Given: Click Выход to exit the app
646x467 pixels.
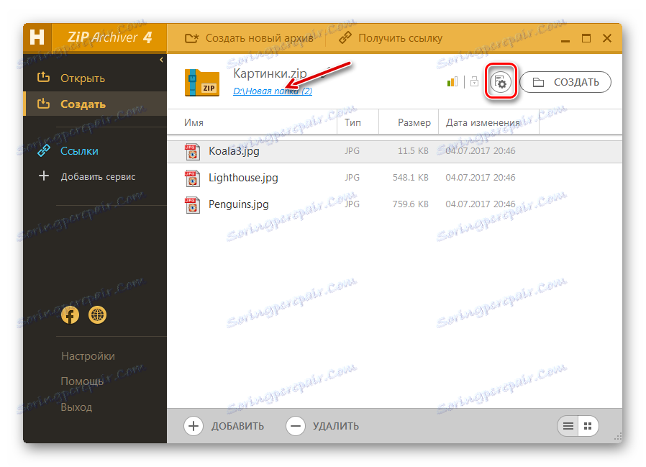Looking at the screenshot, I should 76,407.
